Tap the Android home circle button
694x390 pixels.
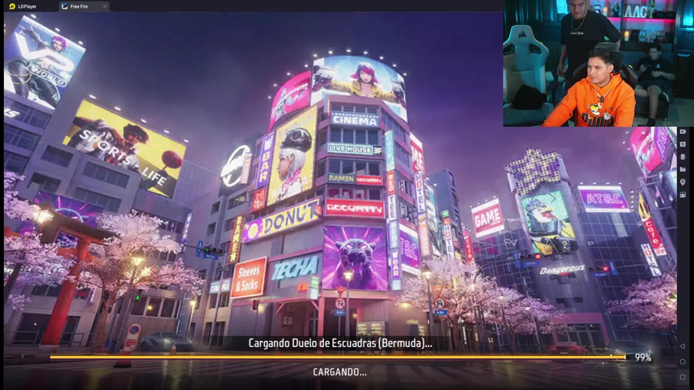[x=683, y=361]
